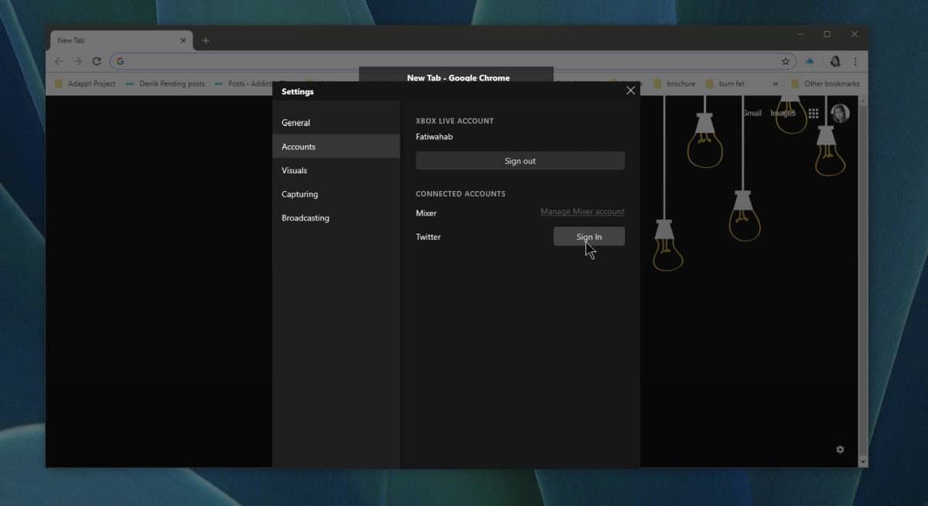
Task: Open a new Chrome tab with plus
Action: (x=206, y=41)
